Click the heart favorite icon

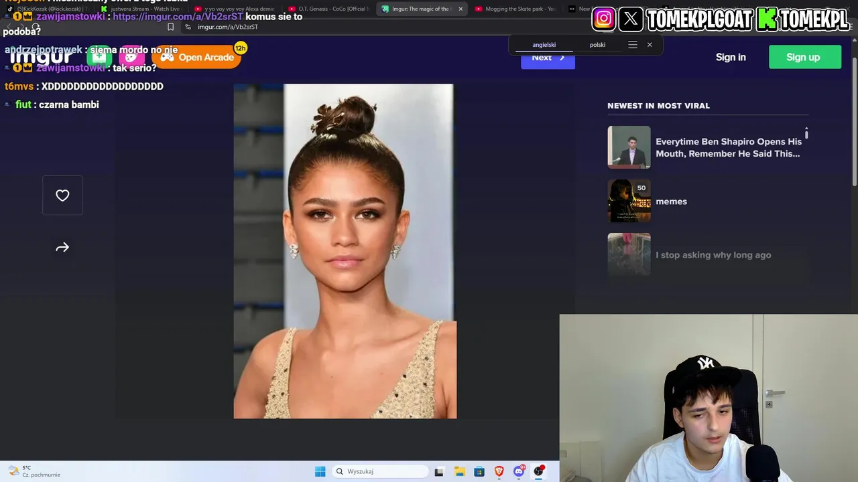[x=62, y=195]
